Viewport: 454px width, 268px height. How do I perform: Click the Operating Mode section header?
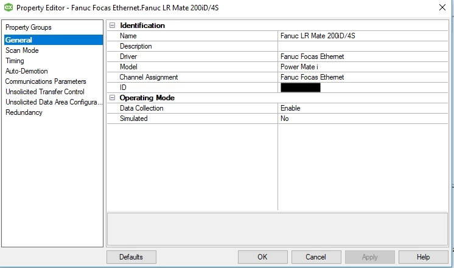147,98
